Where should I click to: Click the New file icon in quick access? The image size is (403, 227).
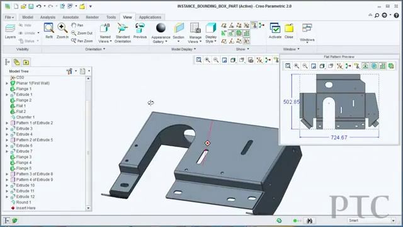click(16, 6)
